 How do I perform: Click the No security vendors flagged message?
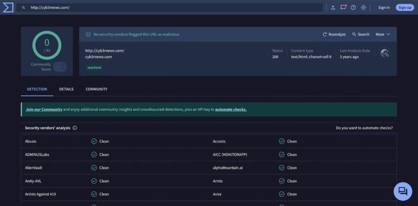point(136,35)
